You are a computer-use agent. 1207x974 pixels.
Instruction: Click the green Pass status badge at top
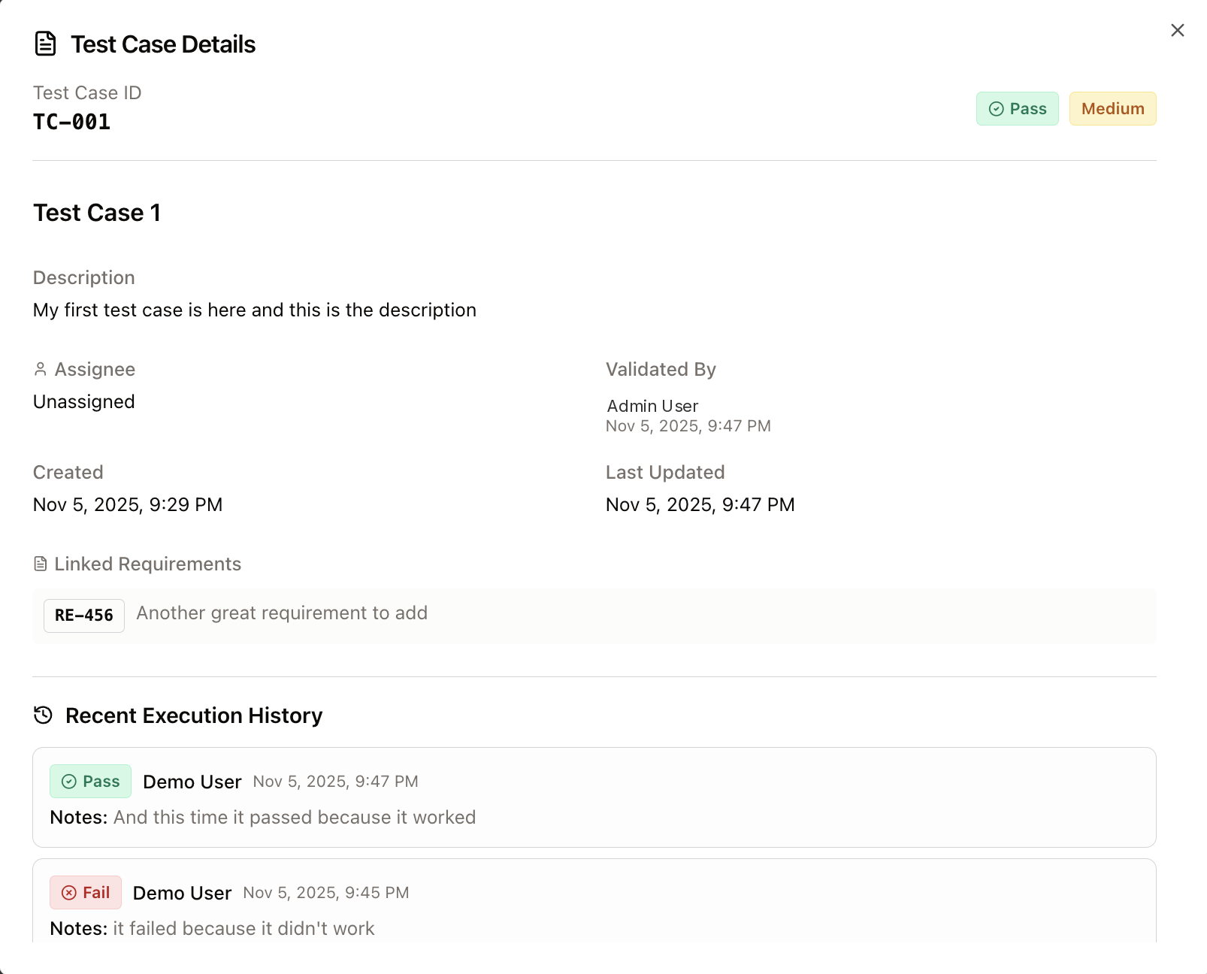coord(1018,108)
